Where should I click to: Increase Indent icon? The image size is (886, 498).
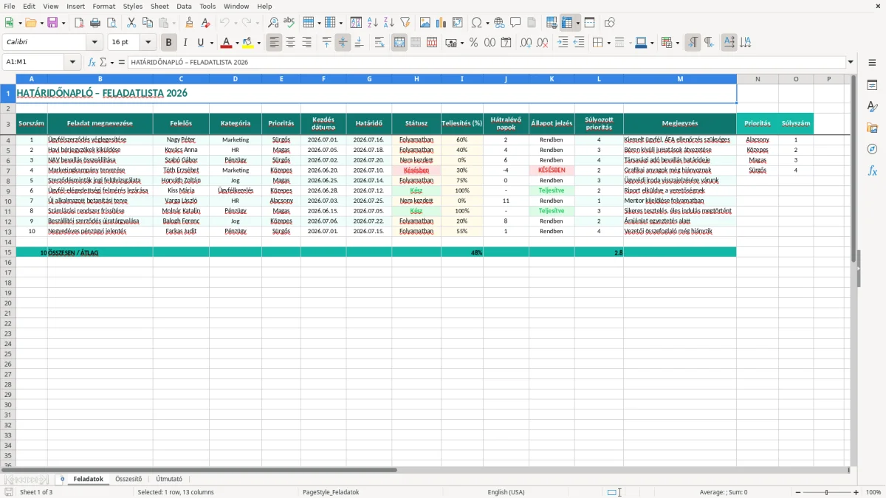(563, 43)
